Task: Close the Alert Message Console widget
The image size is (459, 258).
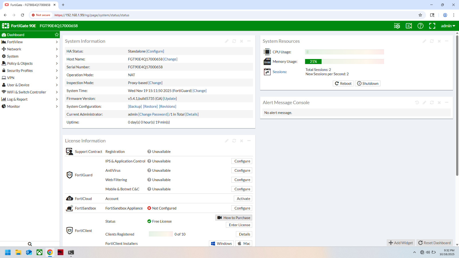Action: point(439,103)
